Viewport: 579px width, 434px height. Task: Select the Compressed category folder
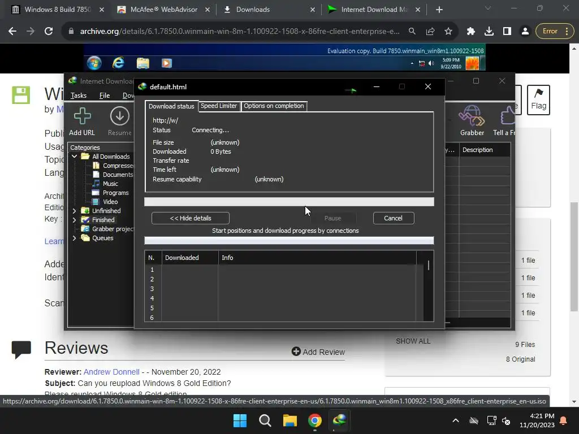point(113,166)
